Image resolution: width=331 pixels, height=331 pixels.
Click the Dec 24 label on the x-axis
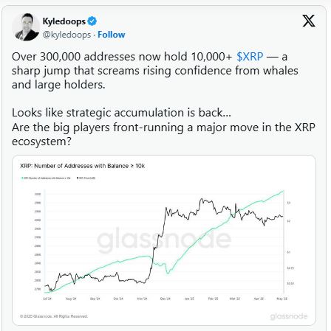click(x=165, y=299)
